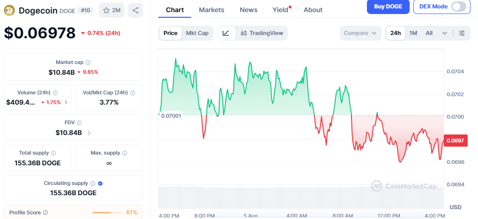Add Dogecoin to watchlist via star button
The width and height of the screenshot is (478, 219).
pyautogui.click(x=112, y=10)
